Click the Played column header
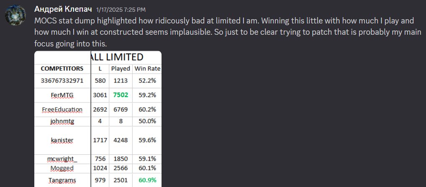This screenshot has height=187, width=426. pyautogui.click(x=121, y=69)
